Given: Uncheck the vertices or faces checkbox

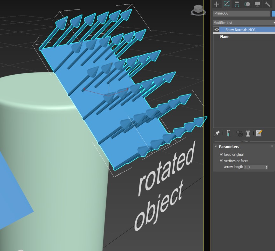Looking at the screenshot, I should 222,161.
